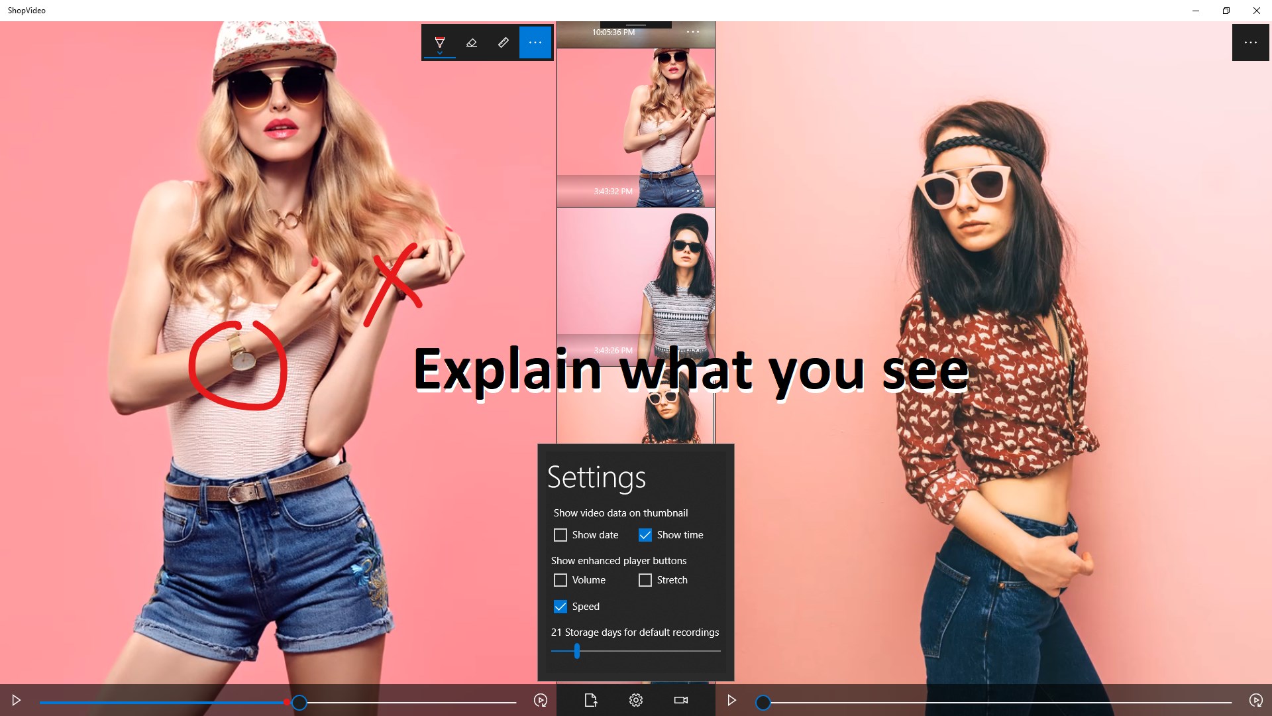The height and width of the screenshot is (716, 1272).
Task: Open top-right three-dot overflow menu
Action: (x=1251, y=42)
